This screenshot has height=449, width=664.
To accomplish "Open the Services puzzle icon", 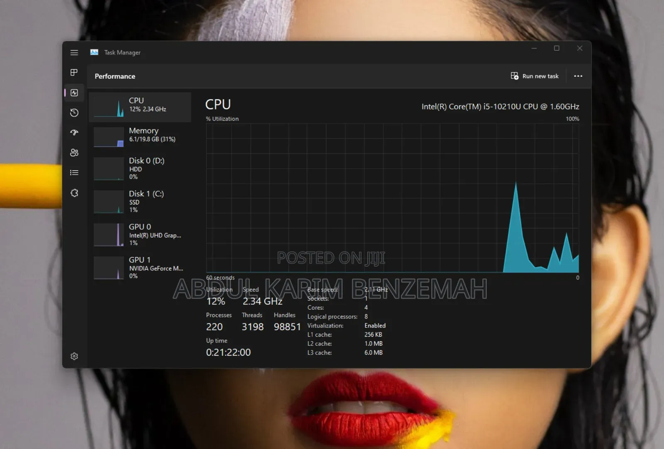I will click(74, 193).
